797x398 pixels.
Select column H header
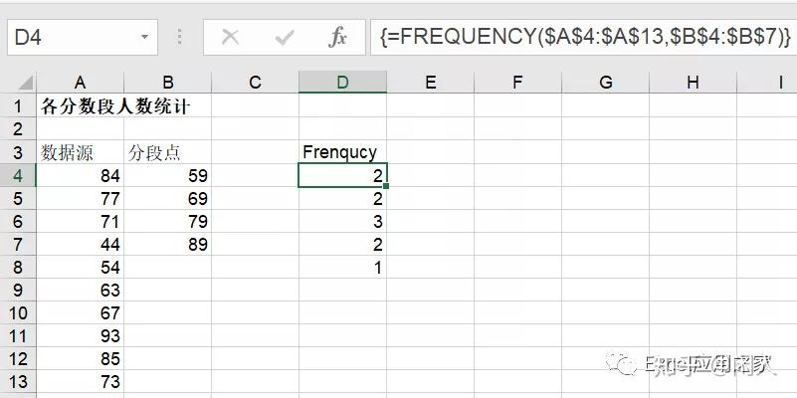click(693, 83)
